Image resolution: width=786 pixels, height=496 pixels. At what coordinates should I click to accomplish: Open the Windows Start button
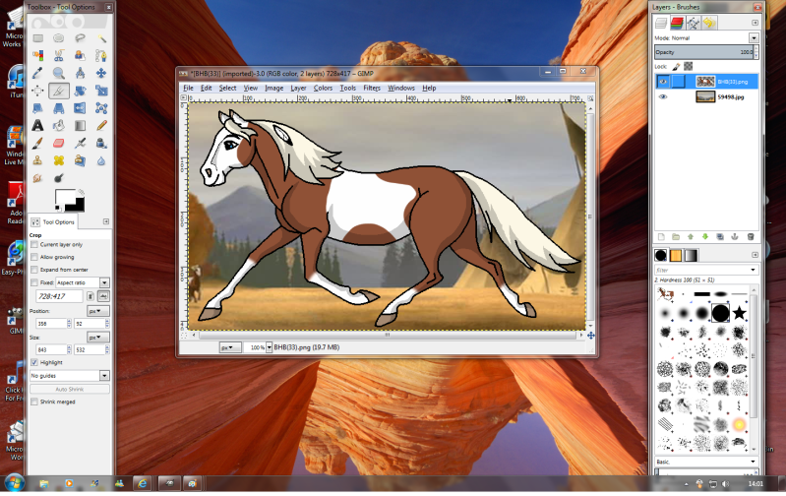[14, 484]
